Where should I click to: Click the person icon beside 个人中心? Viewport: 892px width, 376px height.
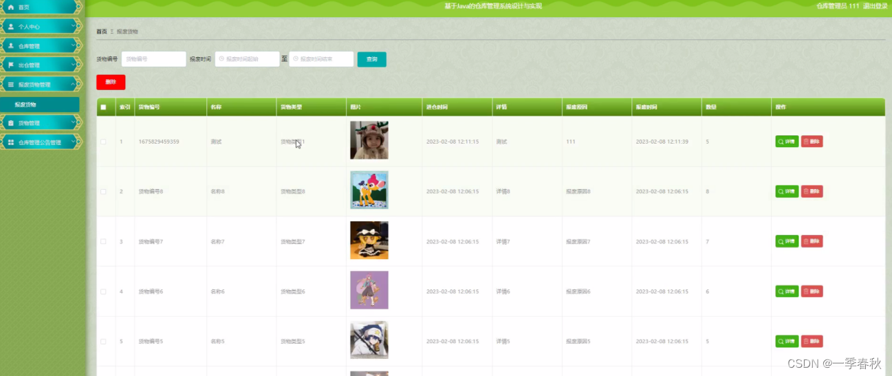tap(10, 27)
